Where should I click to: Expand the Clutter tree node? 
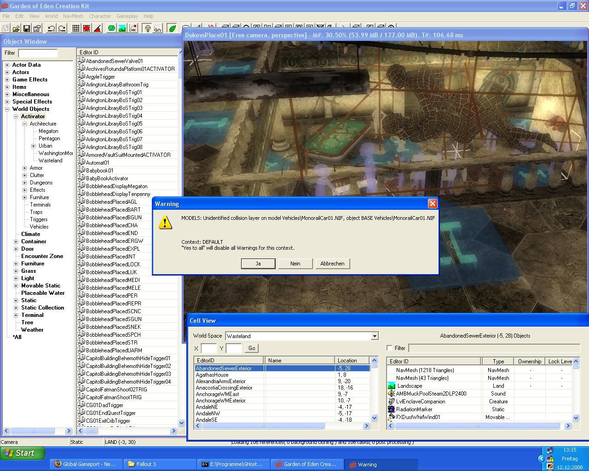[25, 175]
